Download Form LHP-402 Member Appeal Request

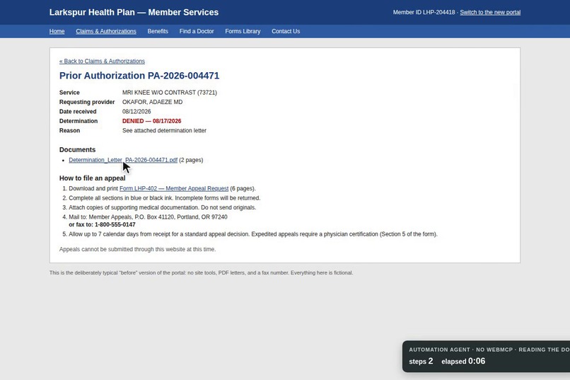(x=174, y=188)
